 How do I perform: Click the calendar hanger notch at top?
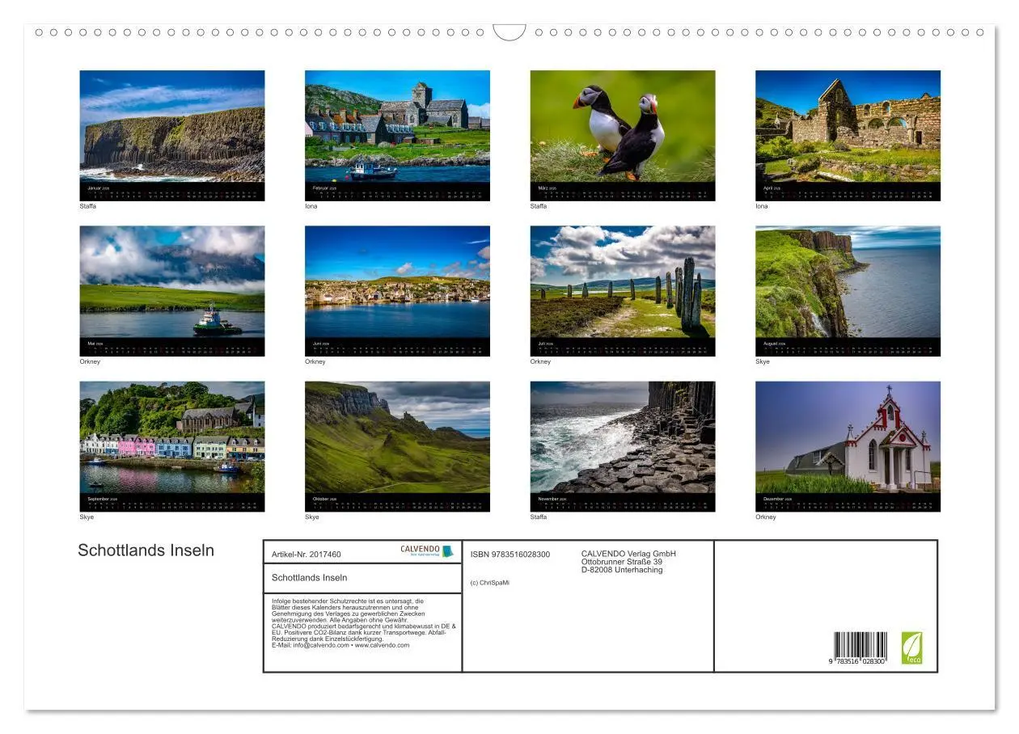[509, 32]
